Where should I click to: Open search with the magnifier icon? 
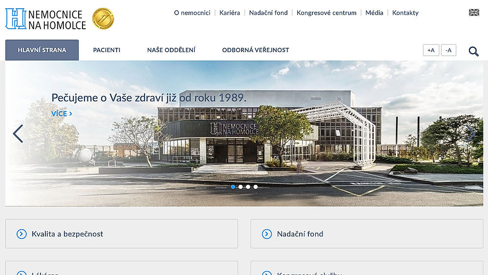[x=473, y=51]
